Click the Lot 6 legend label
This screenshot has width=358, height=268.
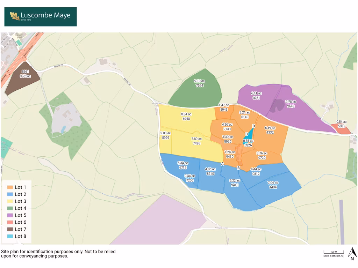click(x=21, y=222)
